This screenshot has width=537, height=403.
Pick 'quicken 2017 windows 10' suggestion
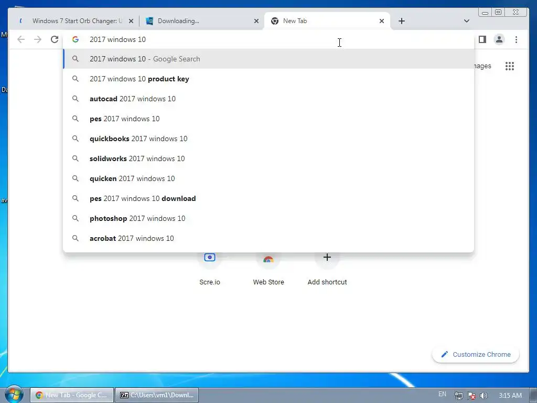[268, 178]
